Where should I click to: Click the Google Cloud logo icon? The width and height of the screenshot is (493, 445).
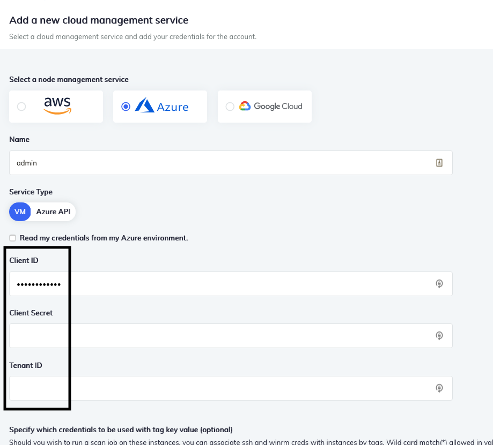pyautogui.click(x=245, y=106)
